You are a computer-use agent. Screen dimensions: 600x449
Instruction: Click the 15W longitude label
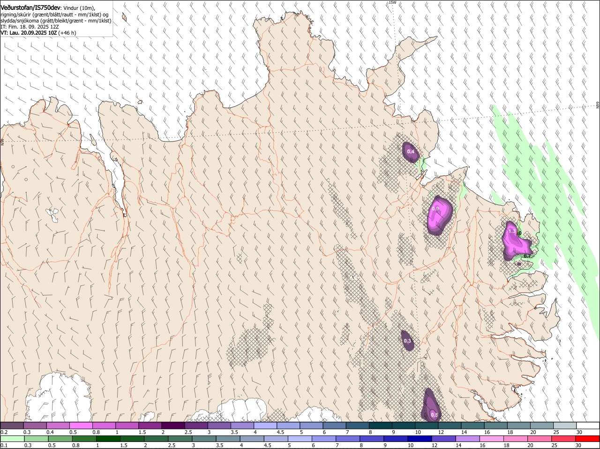coord(392,2)
